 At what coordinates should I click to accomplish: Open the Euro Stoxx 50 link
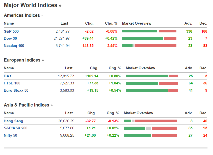16,90
